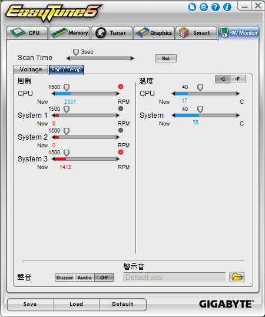This screenshot has width=265, height=317.
Task: Set alert sound to Audio
Action: pos(85,278)
